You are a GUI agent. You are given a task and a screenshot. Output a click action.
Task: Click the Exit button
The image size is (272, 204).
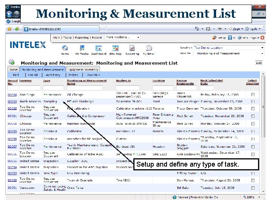click(259, 63)
